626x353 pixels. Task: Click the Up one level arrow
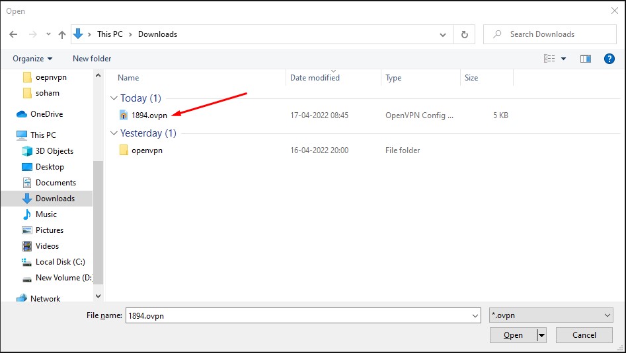click(62, 34)
